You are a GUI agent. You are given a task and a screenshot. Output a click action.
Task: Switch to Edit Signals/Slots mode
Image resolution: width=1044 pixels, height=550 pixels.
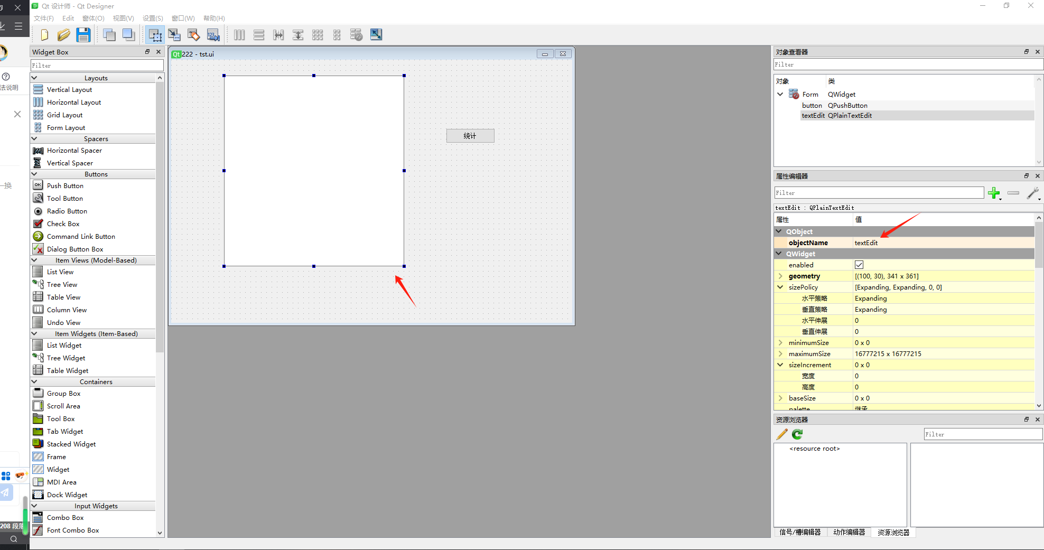(x=174, y=35)
